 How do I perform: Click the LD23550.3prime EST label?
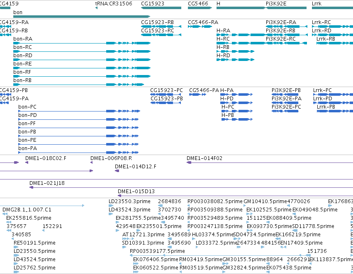(129, 201)
